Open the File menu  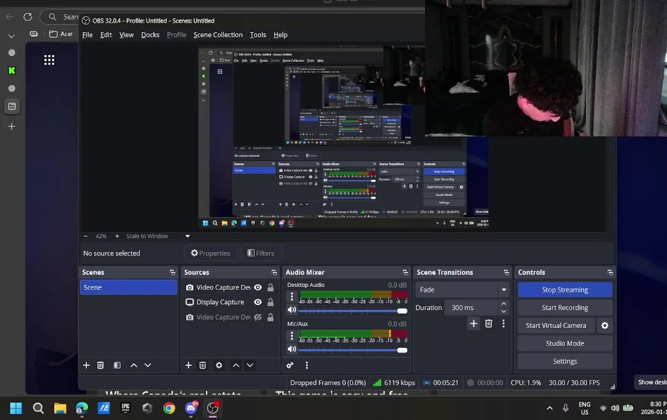click(87, 35)
